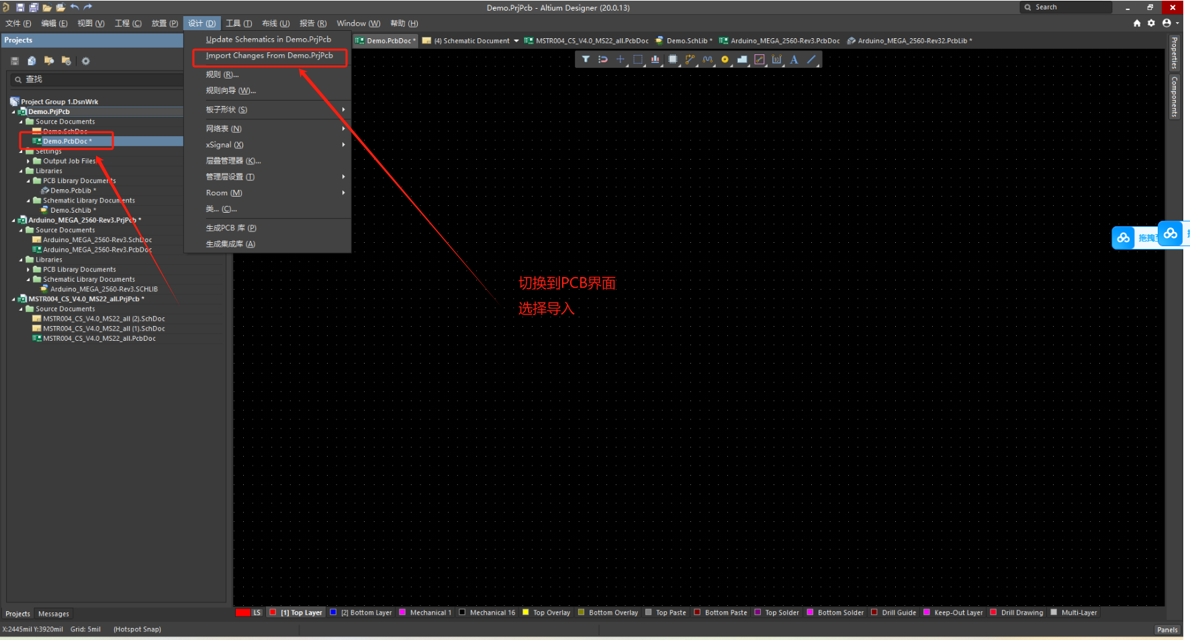Collapse the Demo.PrjPcb project node

pyautogui.click(x=13, y=112)
